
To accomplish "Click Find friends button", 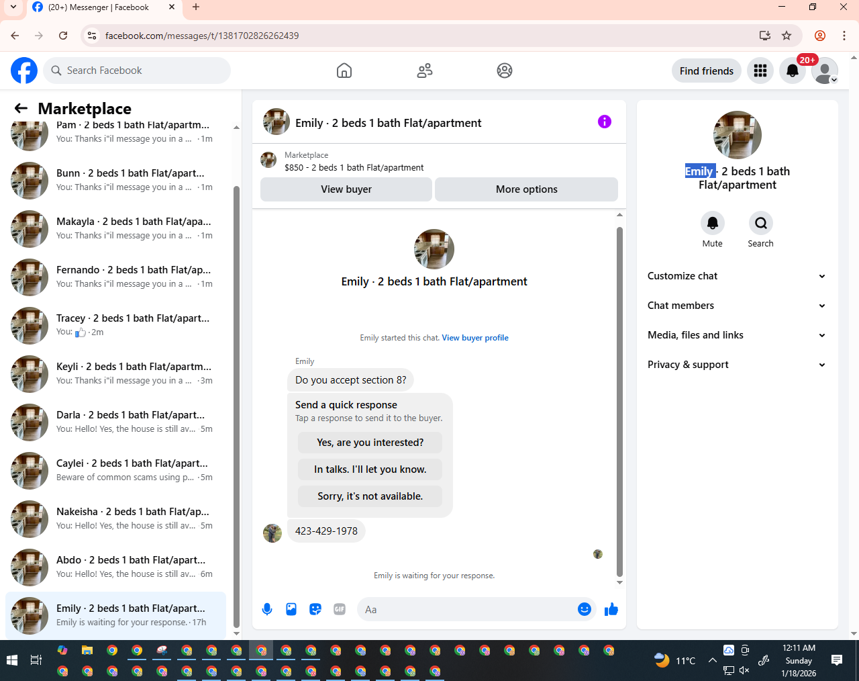I will (x=707, y=71).
